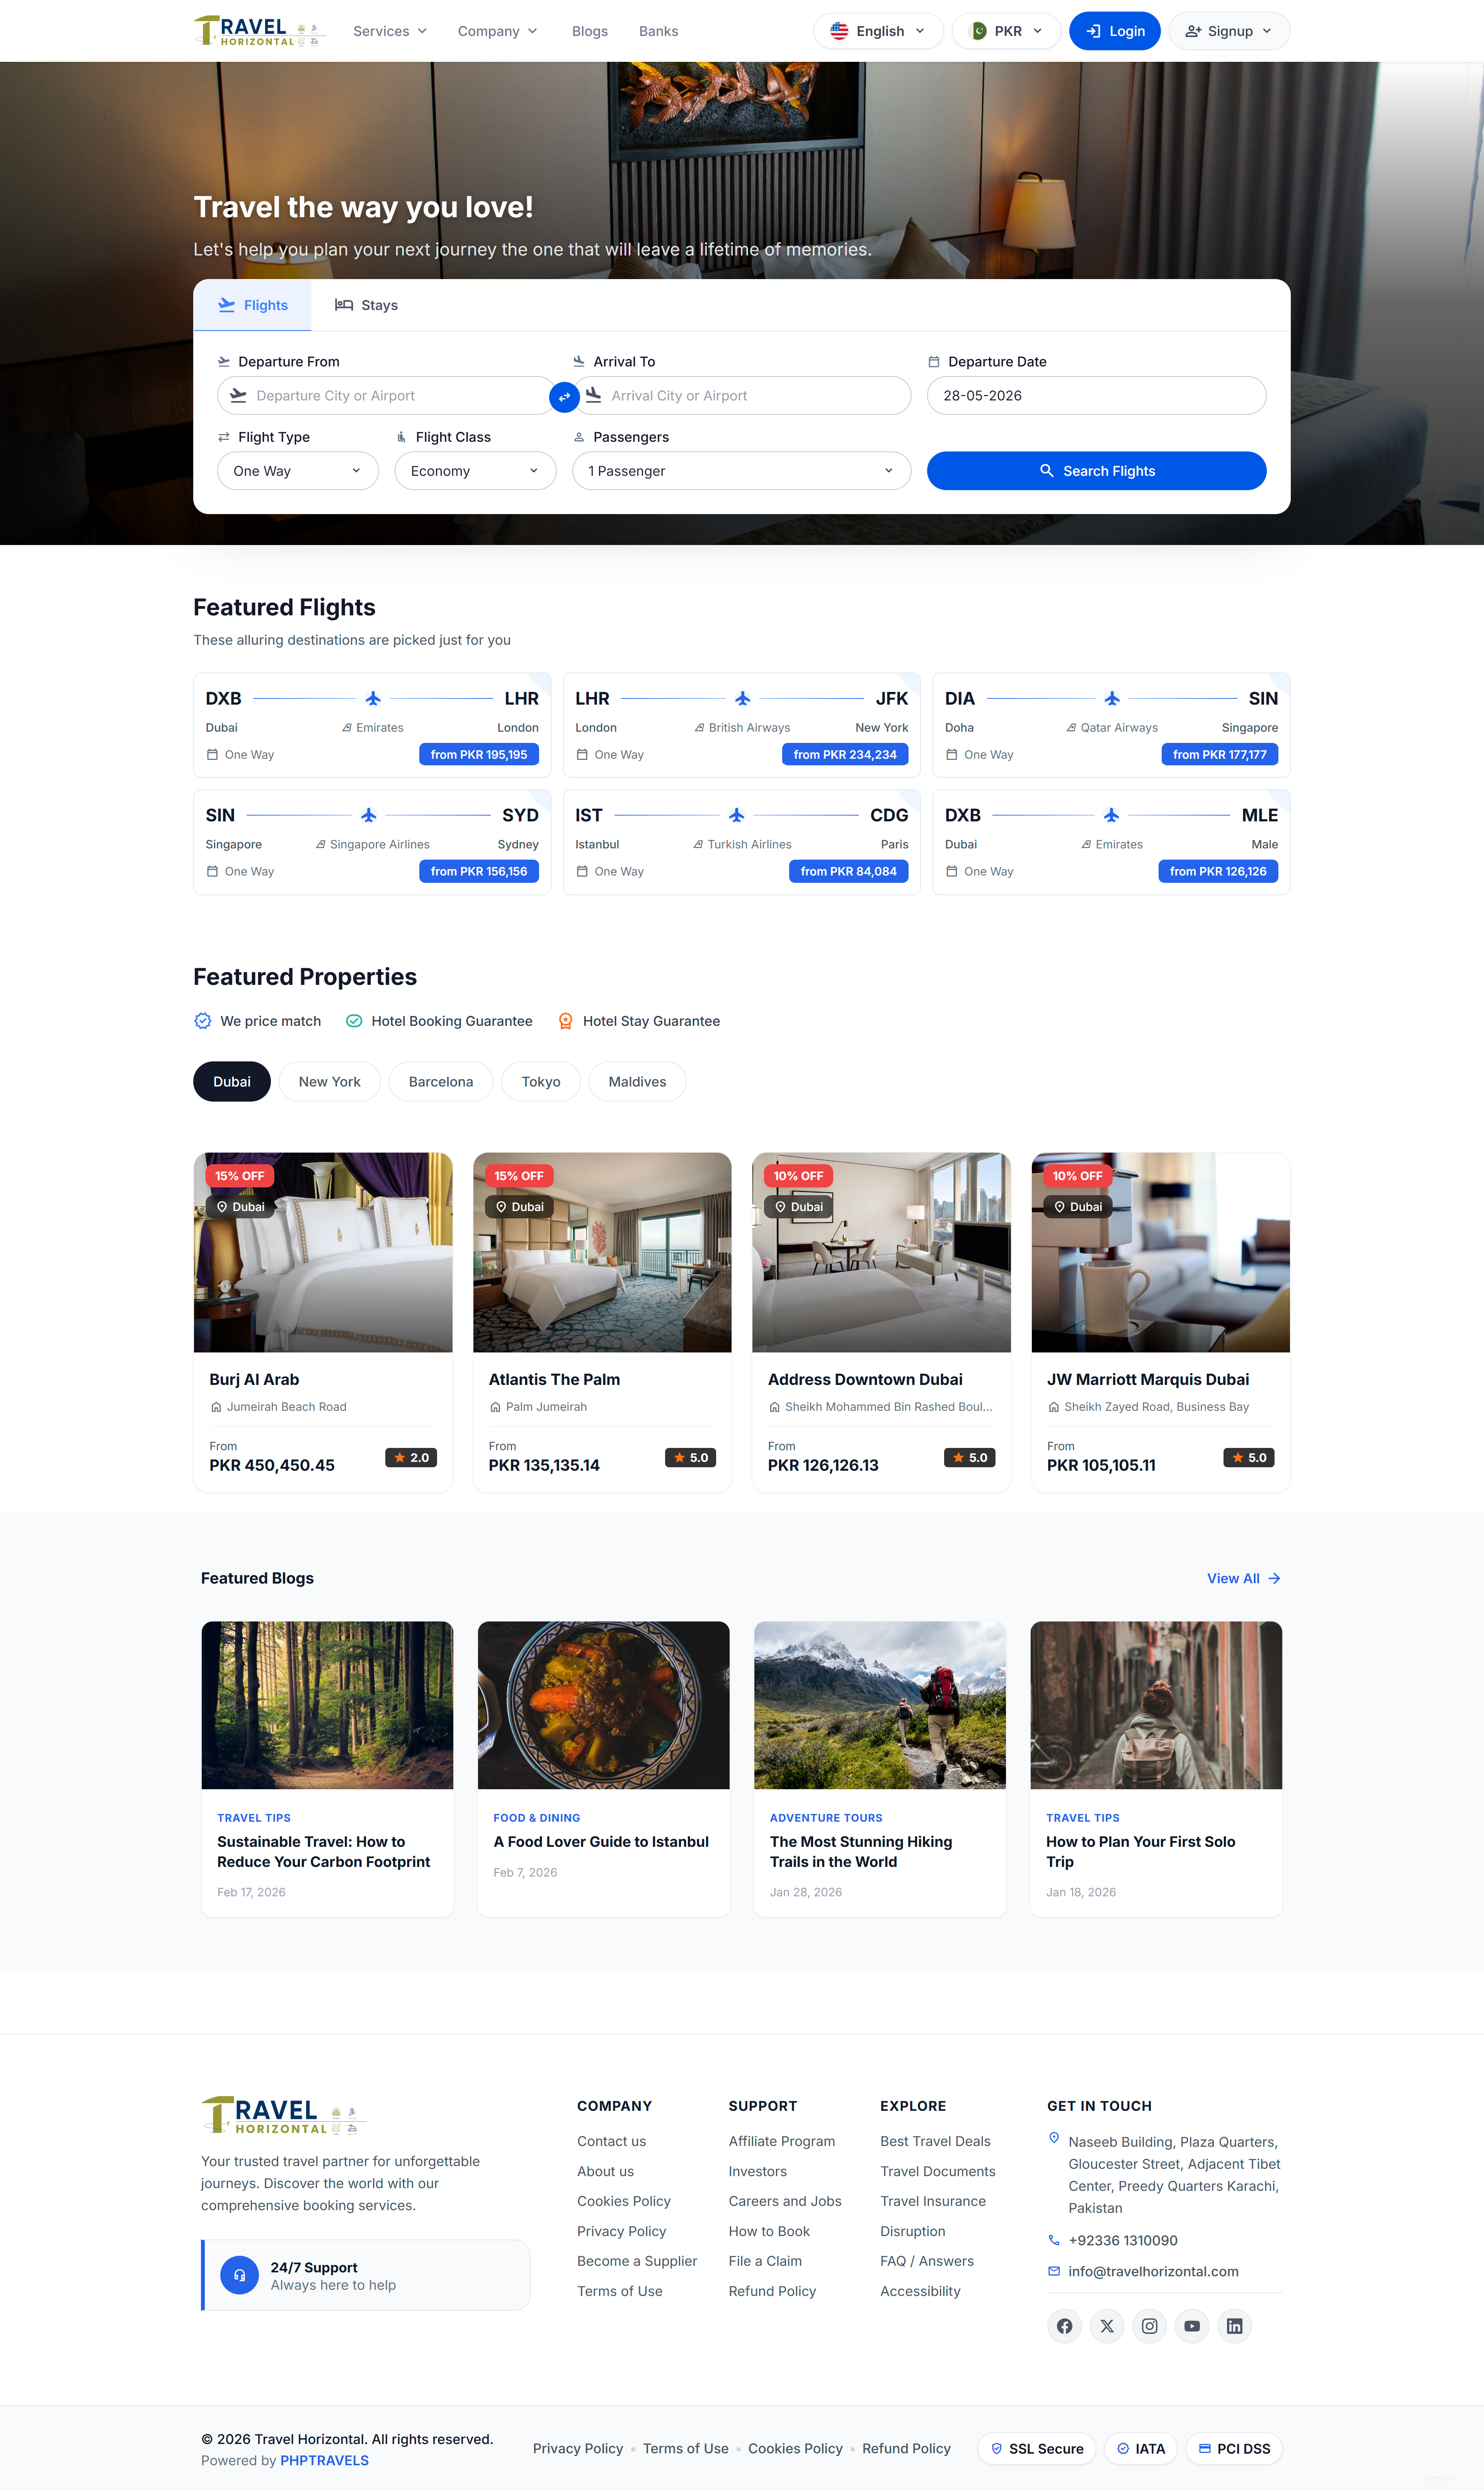Image resolution: width=1484 pixels, height=2490 pixels.
Task: Click the from PKR 234,234 price button
Action: (x=845, y=755)
